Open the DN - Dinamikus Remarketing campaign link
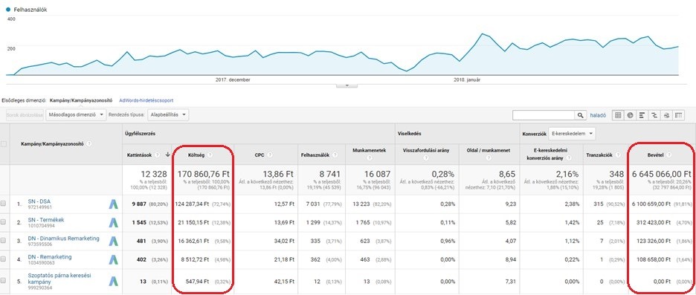The width and height of the screenshot is (696, 295). [x=63, y=239]
